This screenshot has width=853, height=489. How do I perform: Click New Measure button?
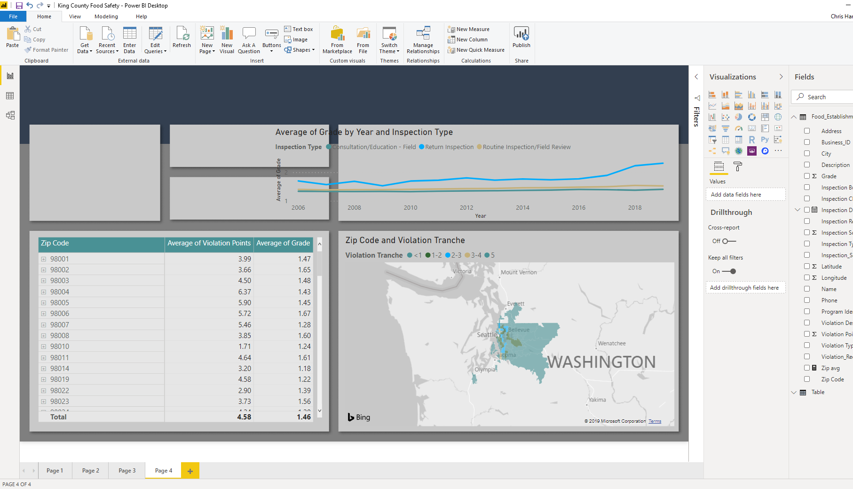click(469, 29)
